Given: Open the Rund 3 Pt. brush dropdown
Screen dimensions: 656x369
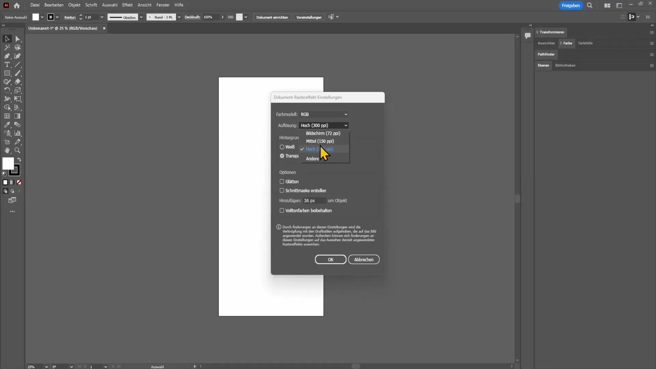Looking at the screenshot, I should click(179, 17).
